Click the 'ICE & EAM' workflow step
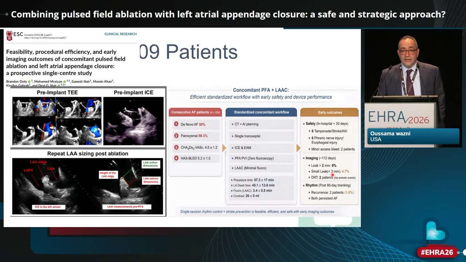The width and height of the screenshot is (466, 262). tap(261, 148)
